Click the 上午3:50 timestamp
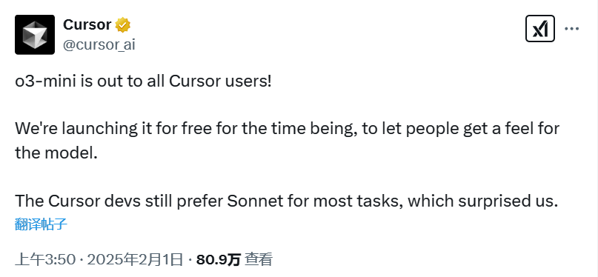This screenshot has height=277, width=598. coord(45,260)
